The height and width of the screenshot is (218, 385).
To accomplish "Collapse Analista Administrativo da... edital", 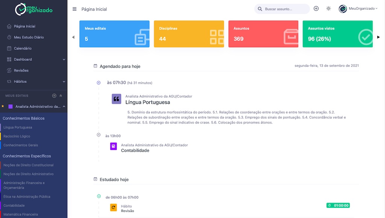I will (x=64, y=107).
